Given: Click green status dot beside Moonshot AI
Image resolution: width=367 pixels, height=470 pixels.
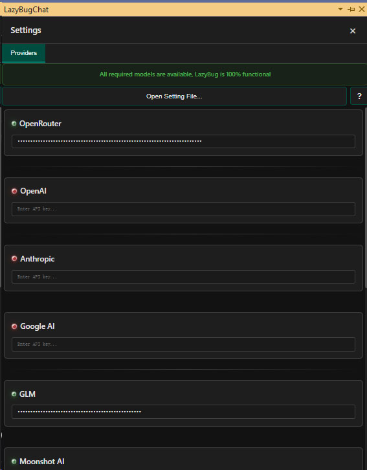Looking at the screenshot, I should 14,462.
